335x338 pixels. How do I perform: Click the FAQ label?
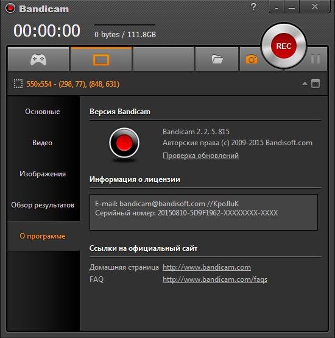click(96, 279)
